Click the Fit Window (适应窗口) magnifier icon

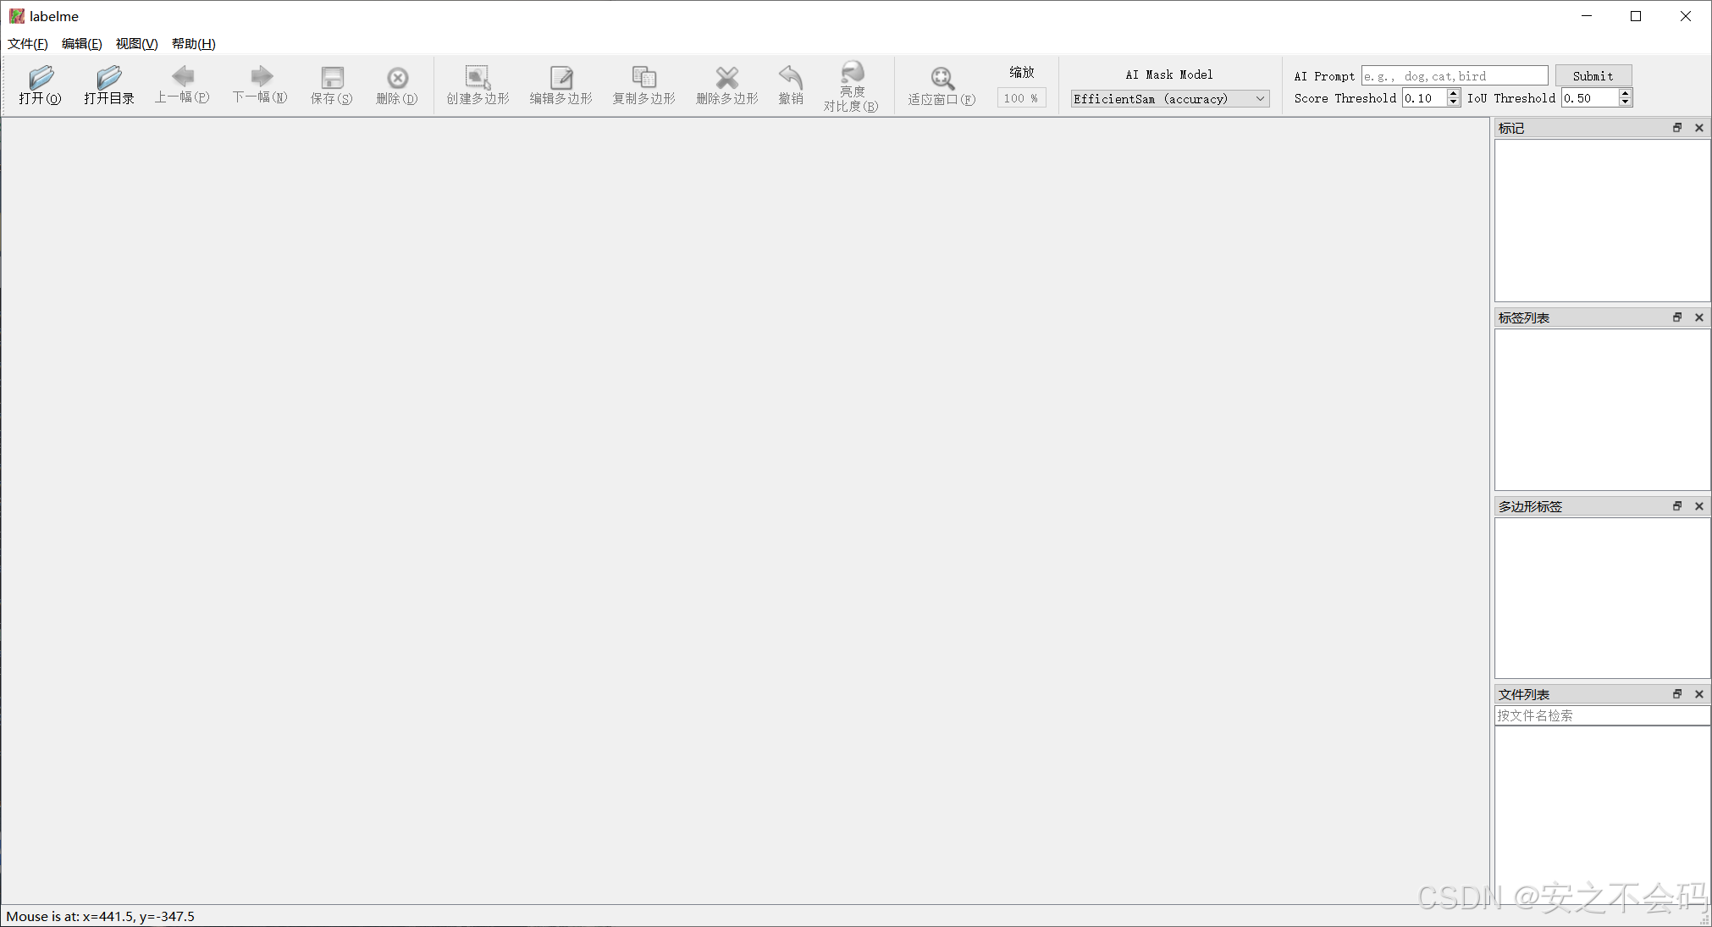[942, 79]
